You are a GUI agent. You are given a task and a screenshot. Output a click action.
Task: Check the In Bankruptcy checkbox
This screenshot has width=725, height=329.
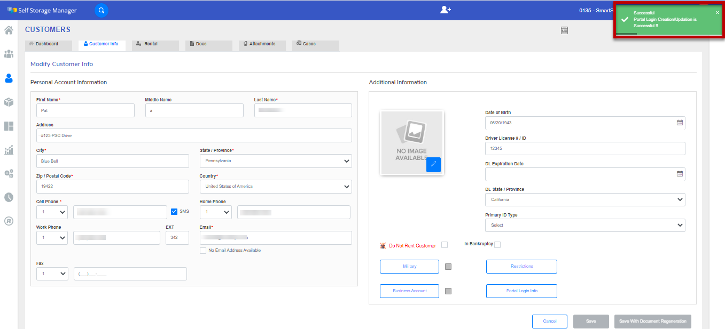tap(497, 245)
